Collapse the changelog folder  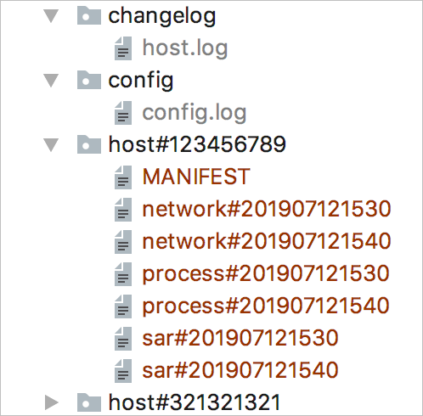pos(51,16)
